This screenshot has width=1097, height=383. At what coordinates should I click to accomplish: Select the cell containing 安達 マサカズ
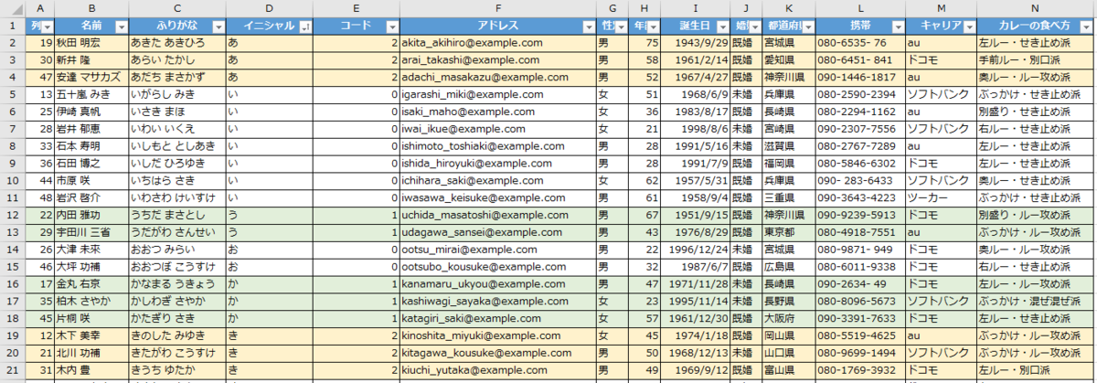click(x=92, y=78)
